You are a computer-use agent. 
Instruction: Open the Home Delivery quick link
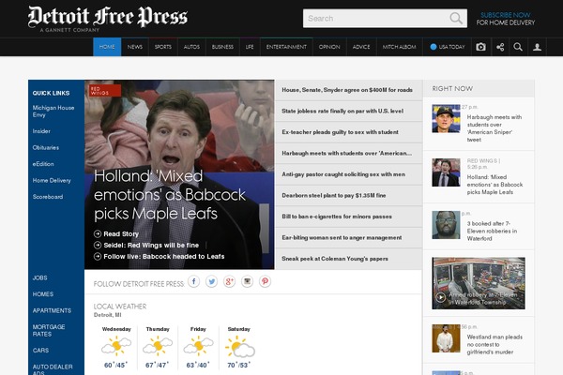52,181
